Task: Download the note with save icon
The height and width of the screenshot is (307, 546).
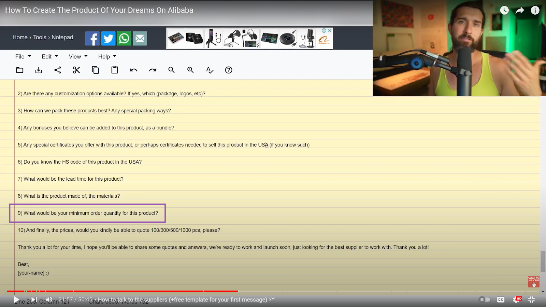Action: 39,70
